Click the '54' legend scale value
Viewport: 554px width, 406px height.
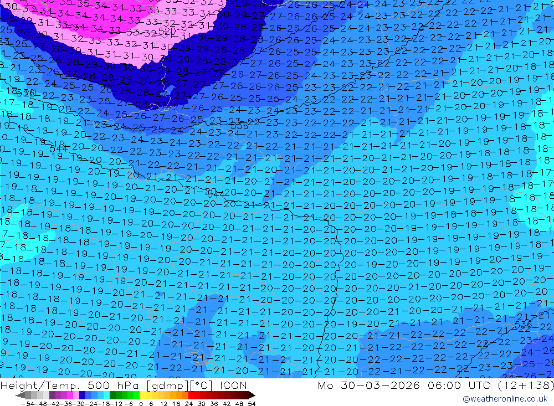tap(252, 404)
